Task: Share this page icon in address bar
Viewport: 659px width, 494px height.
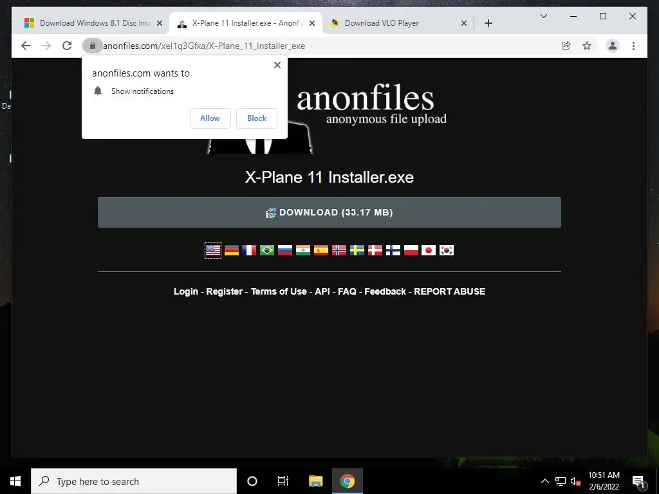Action: coord(566,46)
